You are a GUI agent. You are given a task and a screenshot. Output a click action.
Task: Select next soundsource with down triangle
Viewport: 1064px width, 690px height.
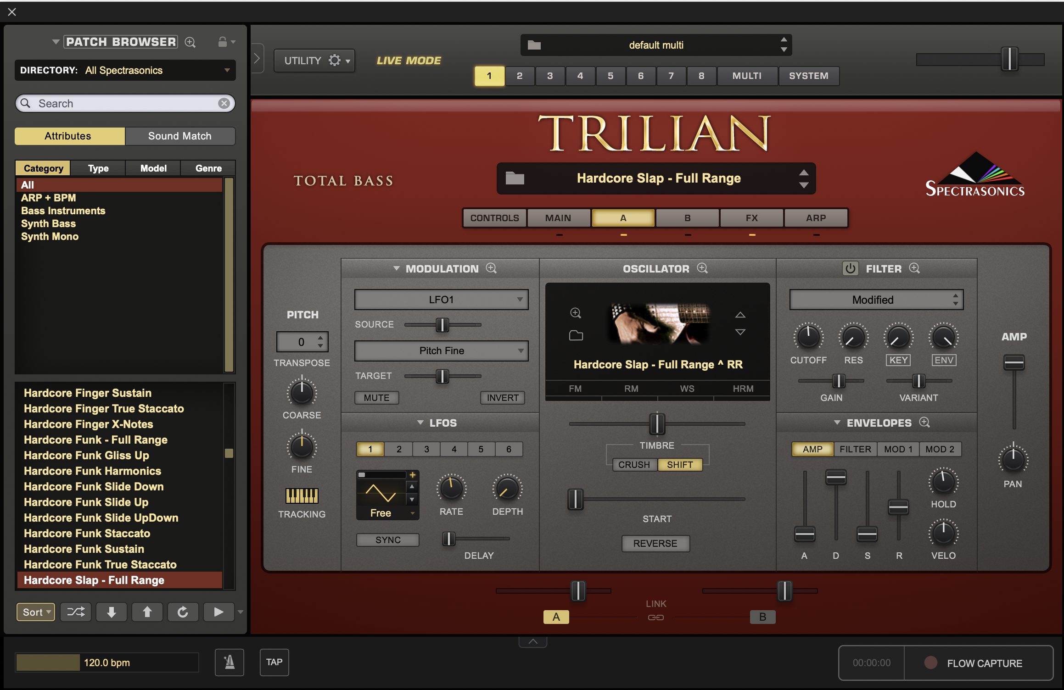coord(740,332)
